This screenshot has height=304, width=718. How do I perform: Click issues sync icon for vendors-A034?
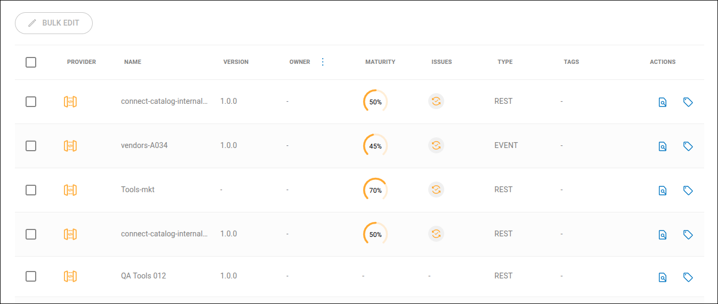(x=436, y=145)
